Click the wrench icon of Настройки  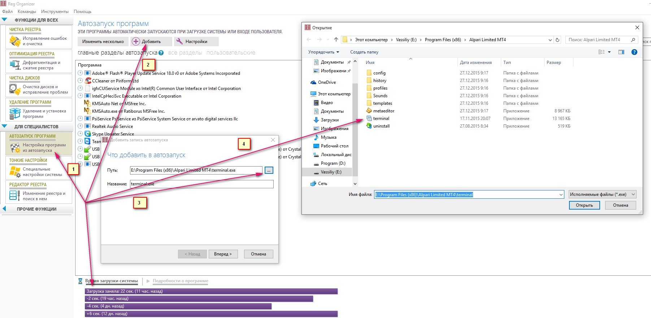click(x=179, y=42)
